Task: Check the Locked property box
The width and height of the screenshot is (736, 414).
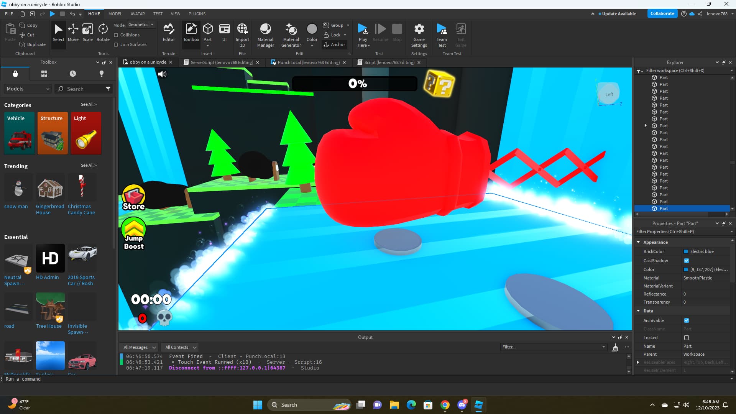Action: 687,338
